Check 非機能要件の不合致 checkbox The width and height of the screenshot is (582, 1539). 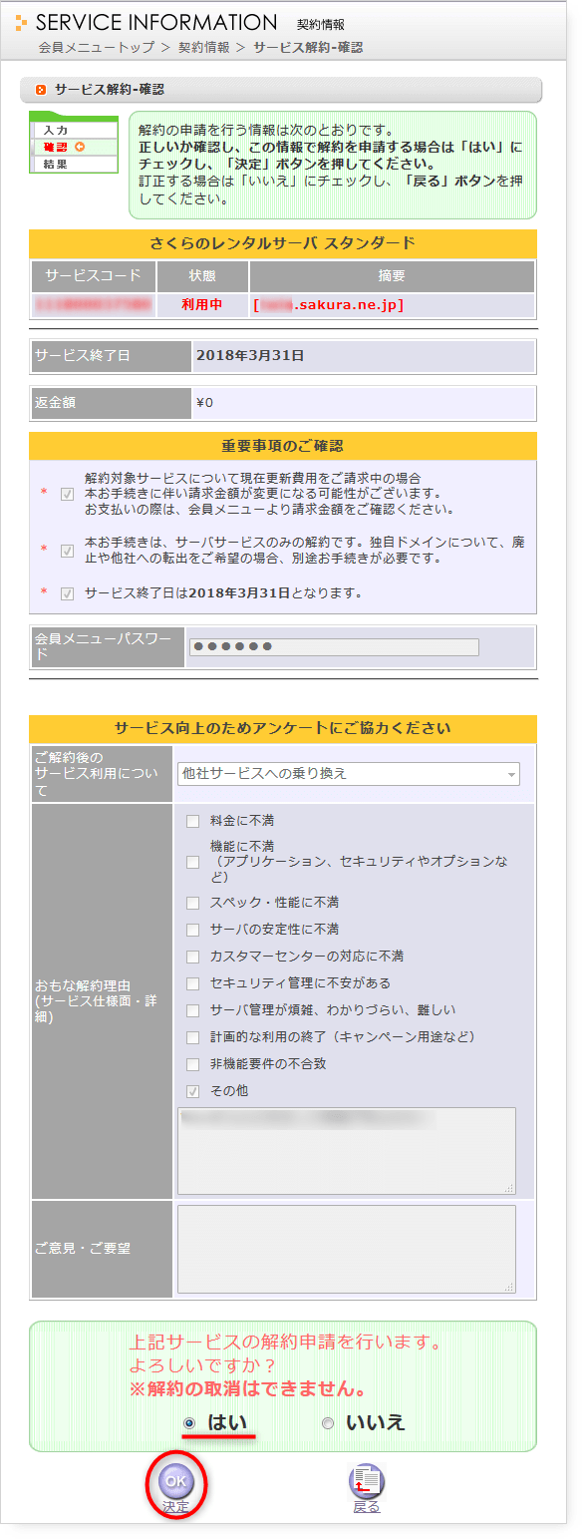pyautogui.click(x=193, y=1064)
